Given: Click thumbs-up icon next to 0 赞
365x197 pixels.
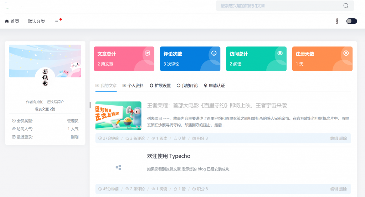Looking at the screenshot, I should 175,138.
